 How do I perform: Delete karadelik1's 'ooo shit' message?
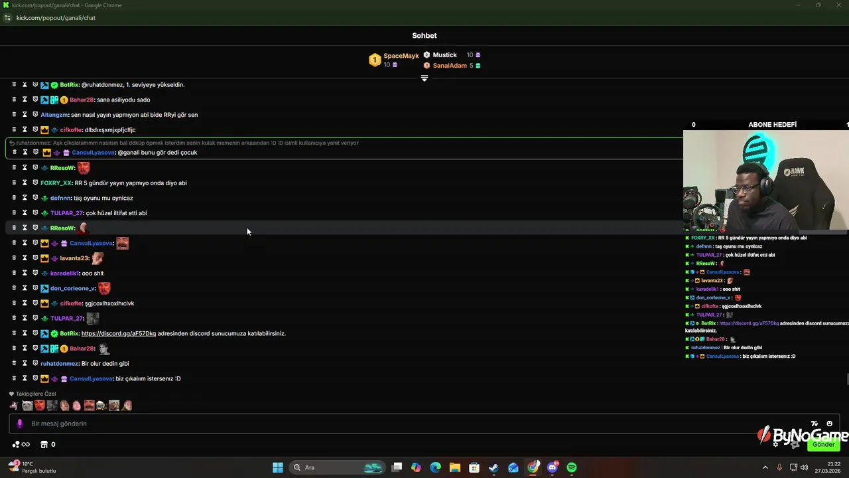(14, 273)
